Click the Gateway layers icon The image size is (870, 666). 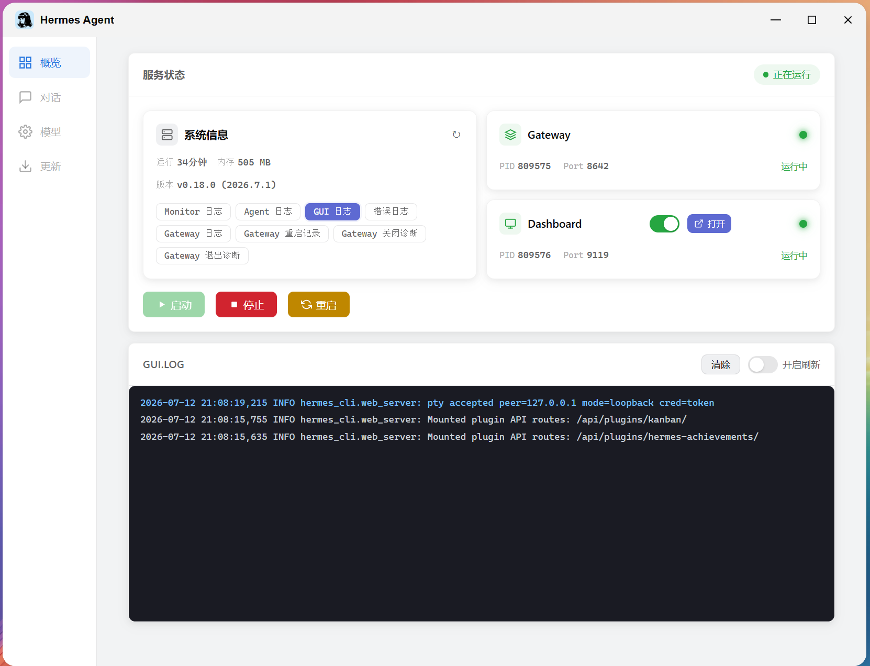click(x=510, y=135)
